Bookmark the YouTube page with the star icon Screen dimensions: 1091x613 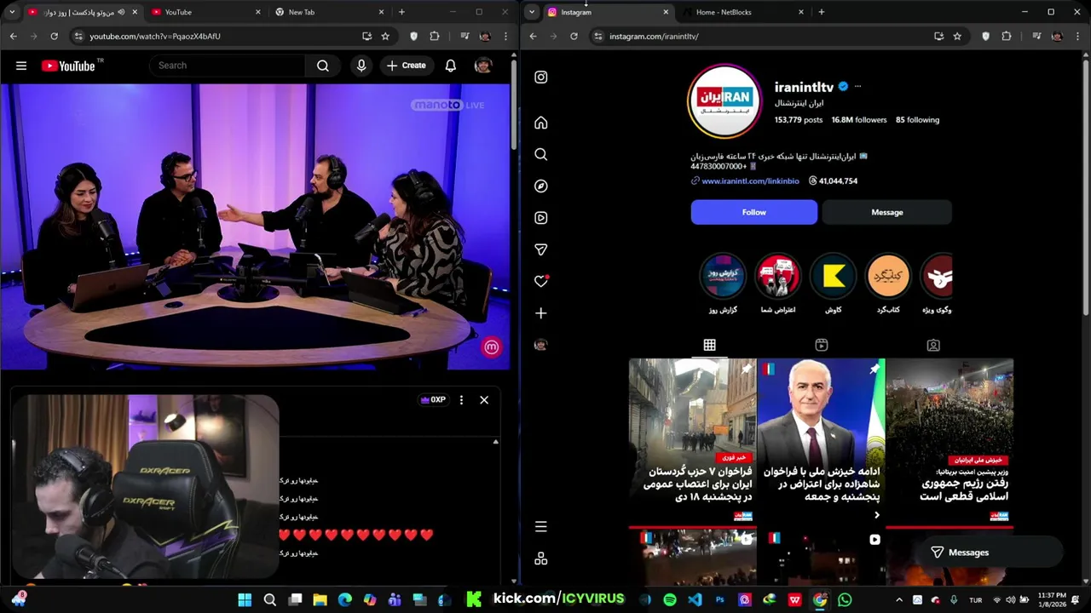[385, 37]
